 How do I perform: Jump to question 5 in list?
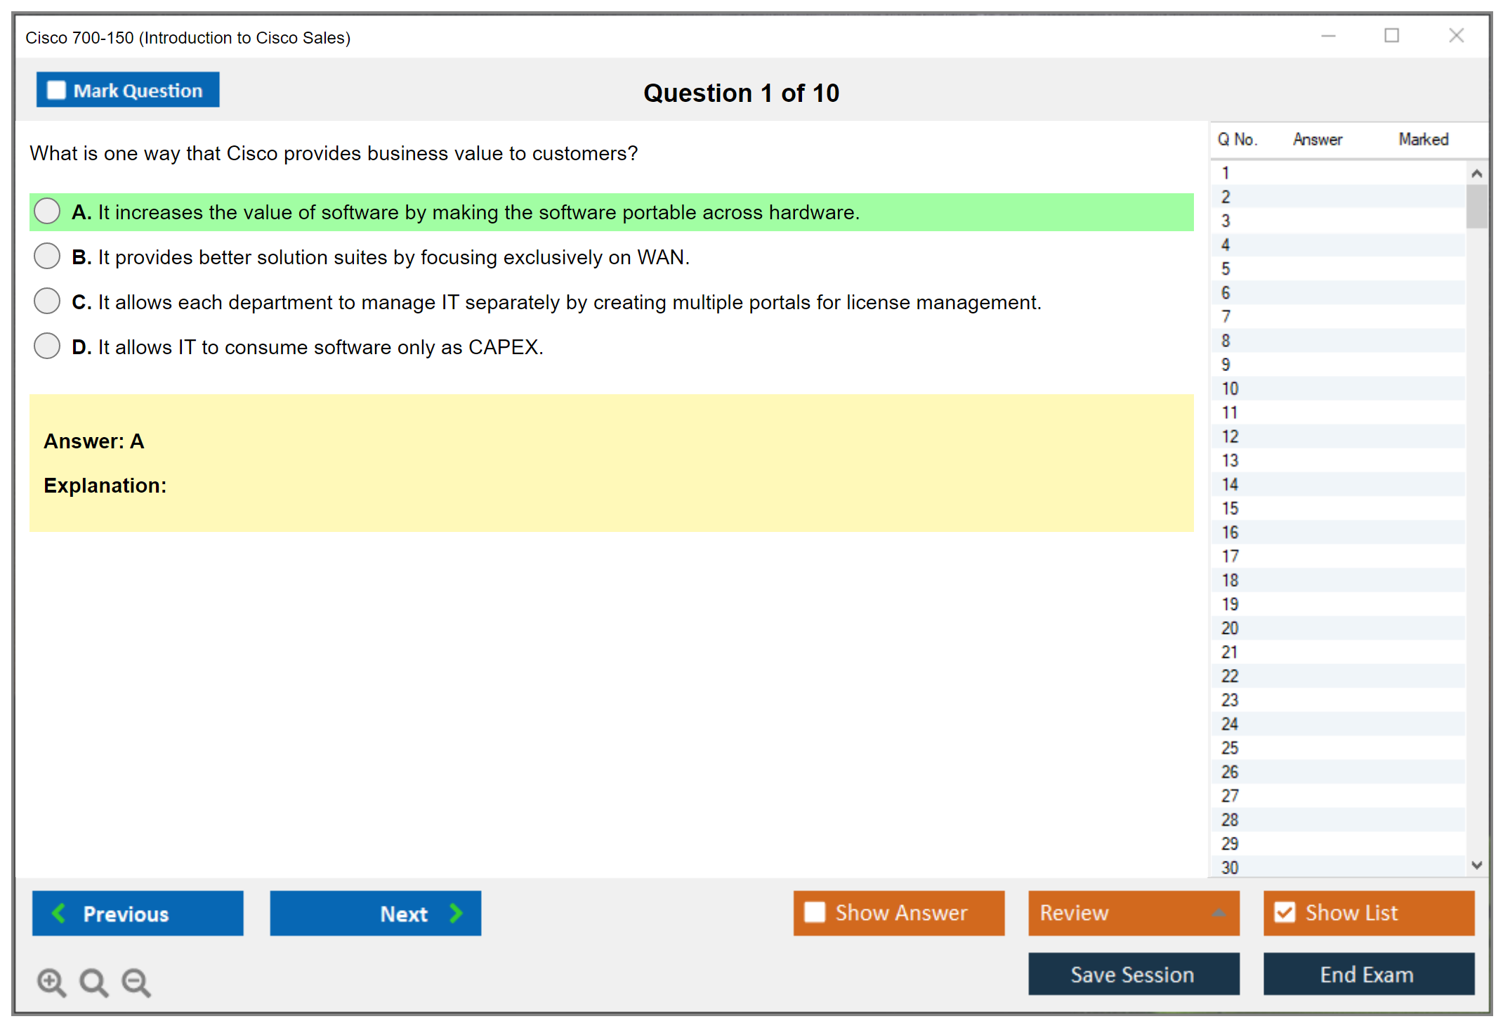1226,268
